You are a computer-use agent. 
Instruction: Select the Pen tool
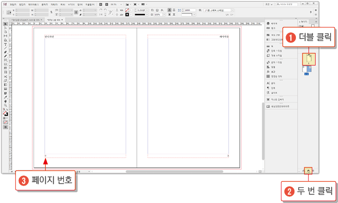coord(6,52)
